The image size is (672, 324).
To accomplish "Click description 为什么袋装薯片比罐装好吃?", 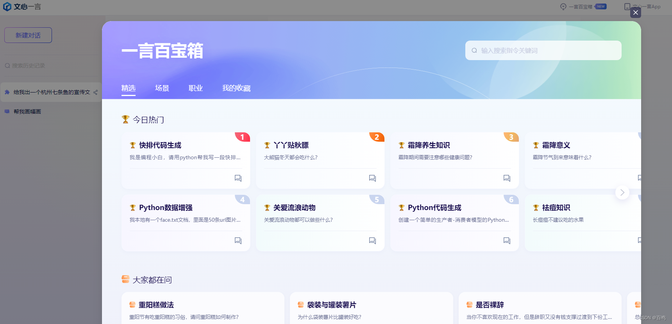I will point(329,317).
